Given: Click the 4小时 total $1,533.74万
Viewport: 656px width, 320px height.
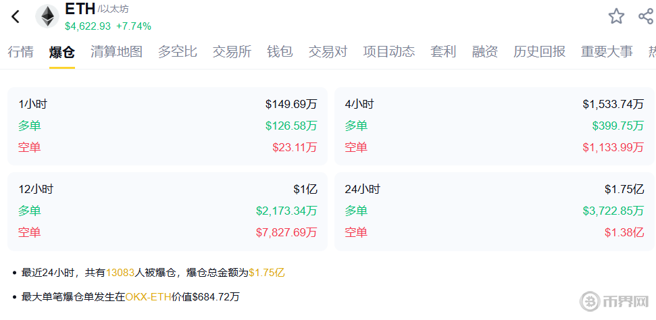Looking at the screenshot, I should [613, 104].
